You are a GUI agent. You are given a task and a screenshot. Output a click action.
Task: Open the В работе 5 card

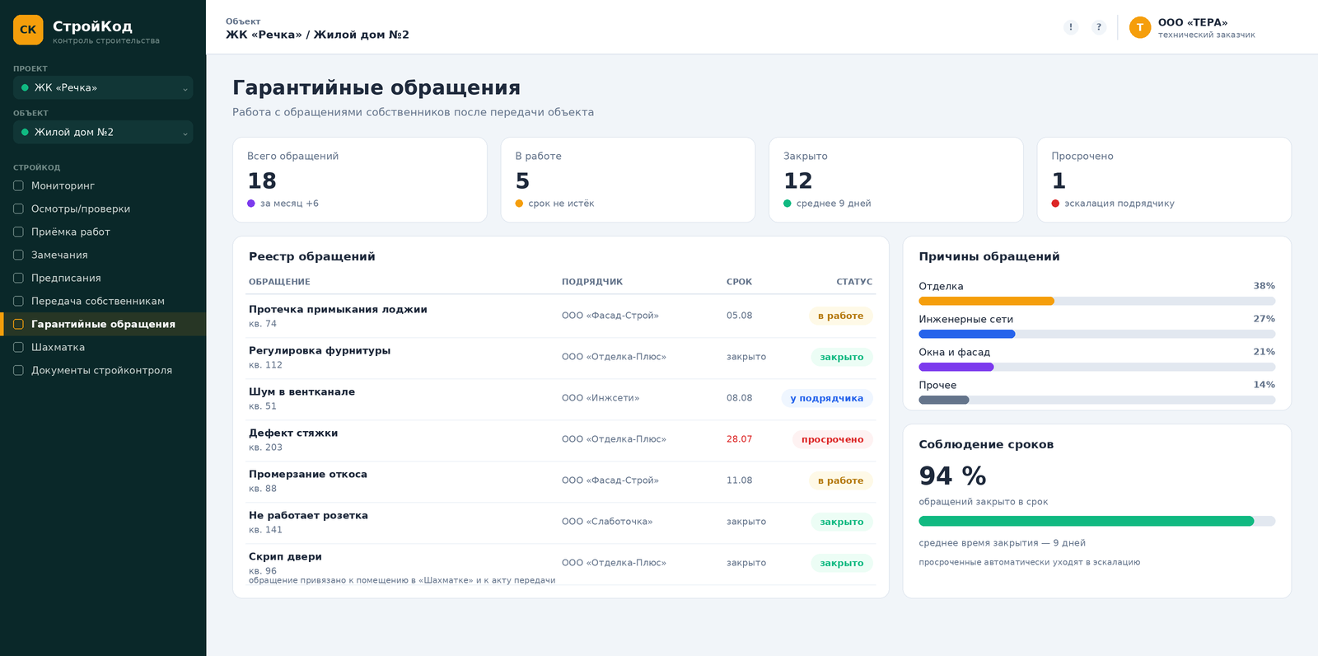coord(628,180)
